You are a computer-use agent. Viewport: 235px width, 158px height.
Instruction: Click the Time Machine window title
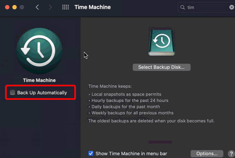93,7
